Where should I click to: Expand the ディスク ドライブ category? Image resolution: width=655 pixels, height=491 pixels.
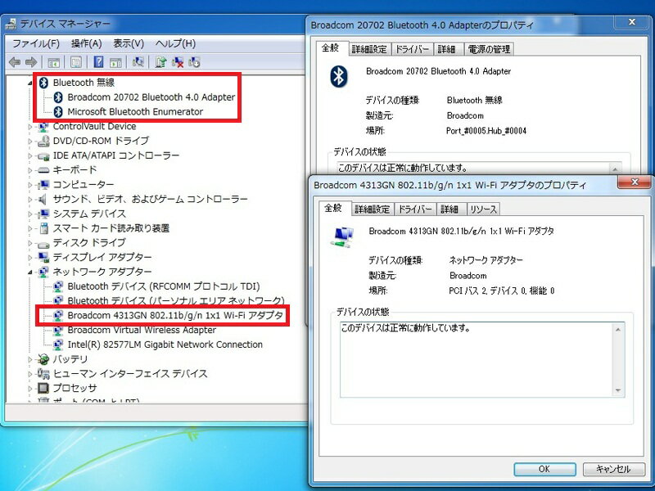tap(30, 243)
